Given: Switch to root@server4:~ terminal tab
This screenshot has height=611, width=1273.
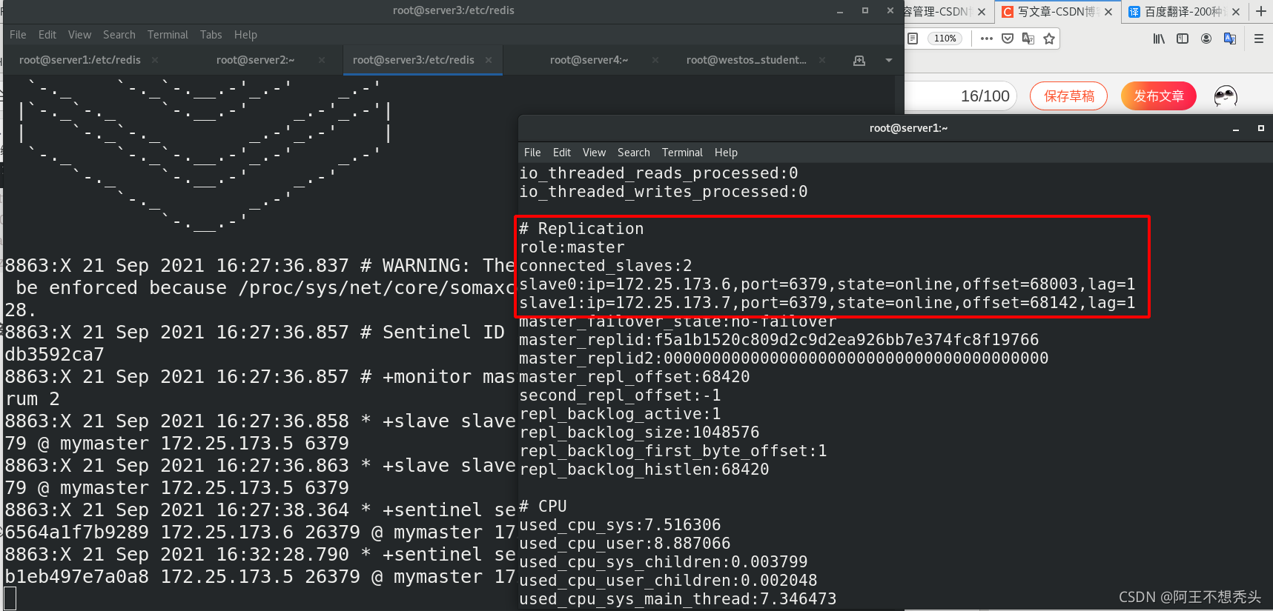Looking at the screenshot, I should [589, 60].
